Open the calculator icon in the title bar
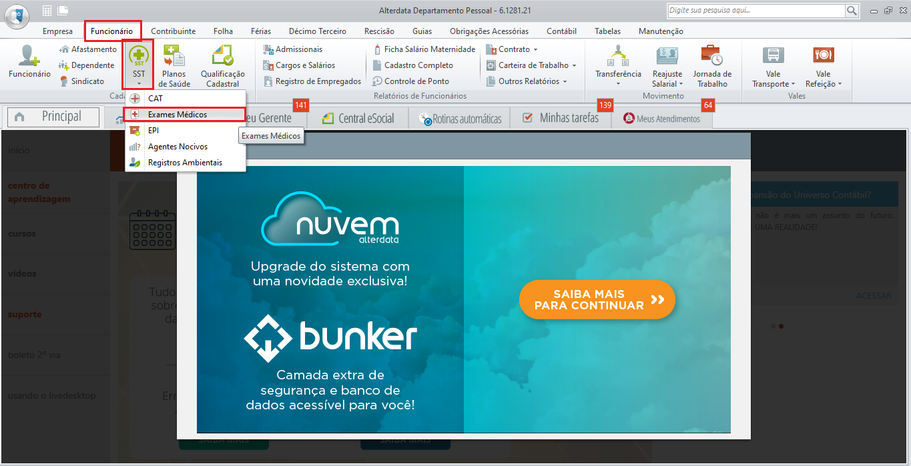Screen dimensions: 911x466 click(47, 10)
